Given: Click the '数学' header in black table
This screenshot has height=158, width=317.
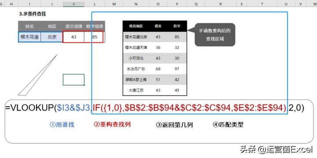Looking at the screenshot, I should click(177, 26).
